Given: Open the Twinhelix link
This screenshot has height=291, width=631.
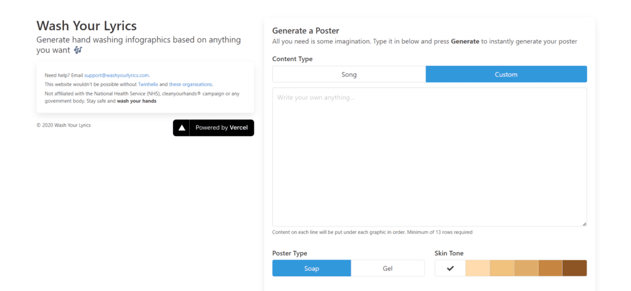Looking at the screenshot, I should click(148, 84).
